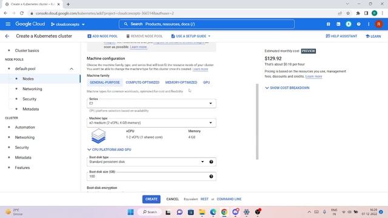Click the CANCEL button
Screen dimensions: 388x218
click(x=172, y=199)
